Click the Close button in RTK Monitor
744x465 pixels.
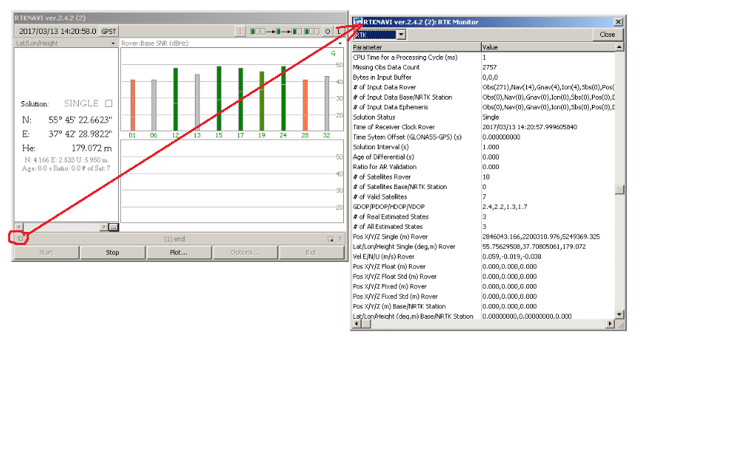[x=607, y=35]
